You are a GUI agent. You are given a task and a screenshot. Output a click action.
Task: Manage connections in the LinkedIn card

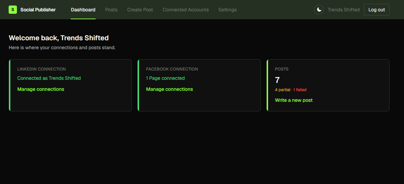tap(41, 89)
